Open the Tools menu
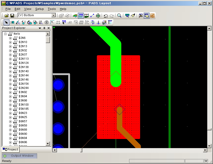The image size is (213, 164). [x=52, y=9]
